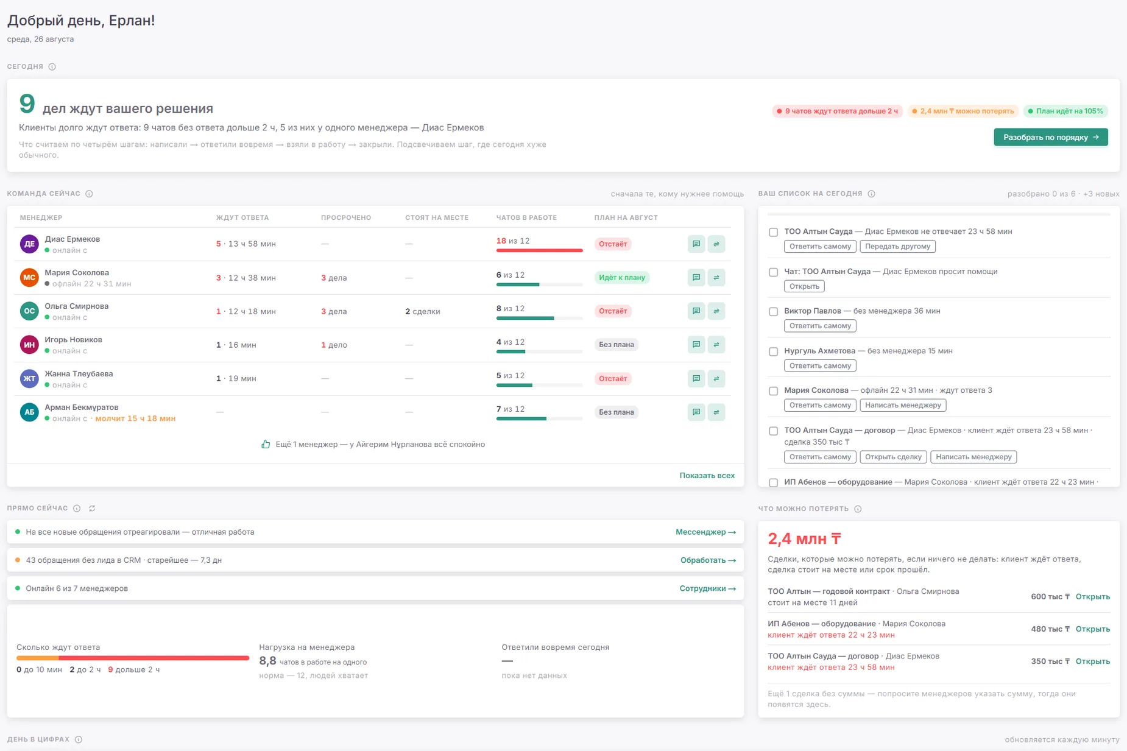Click Разобрать по порядку button
Image resolution: width=1127 pixels, height=751 pixels.
click(1051, 137)
